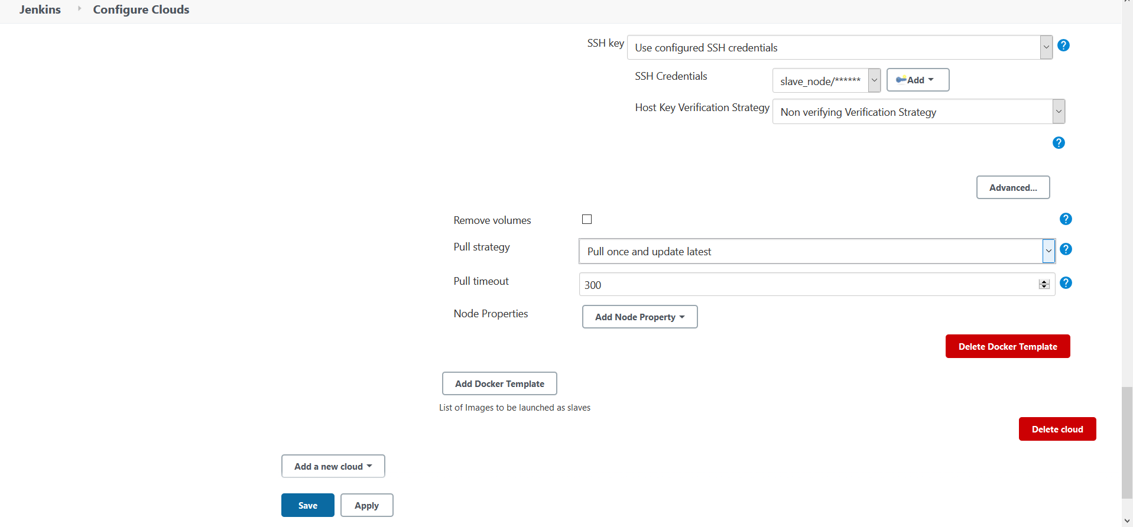This screenshot has height=527, width=1133.
Task: Open help for SSH key setting
Action: (1063, 45)
